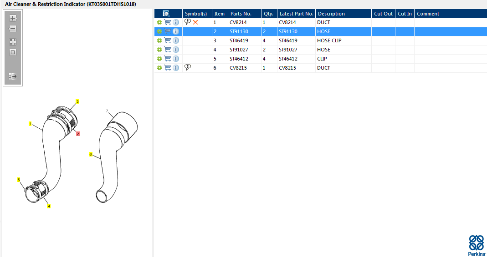Add CV8214 duct to cart
The image size is (487, 257).
[168, 22]
